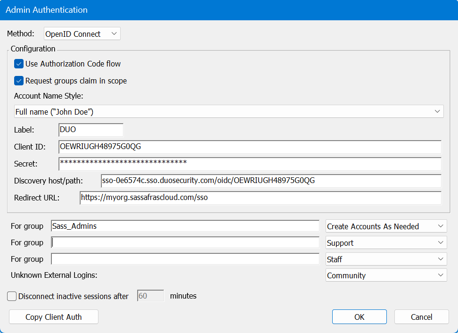Toggle Request groups claim in scope
The height and width of the screenshot is (333, 458).
[19, 81]
